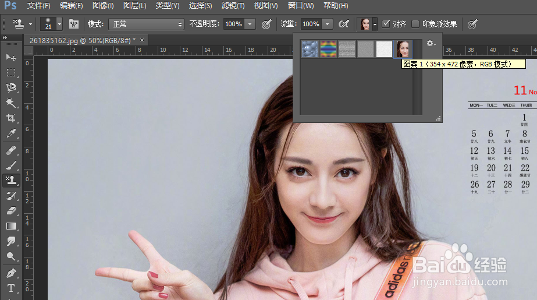Open the 帮助(H) menu
537x300 pixels.
[x=336, y=6]
